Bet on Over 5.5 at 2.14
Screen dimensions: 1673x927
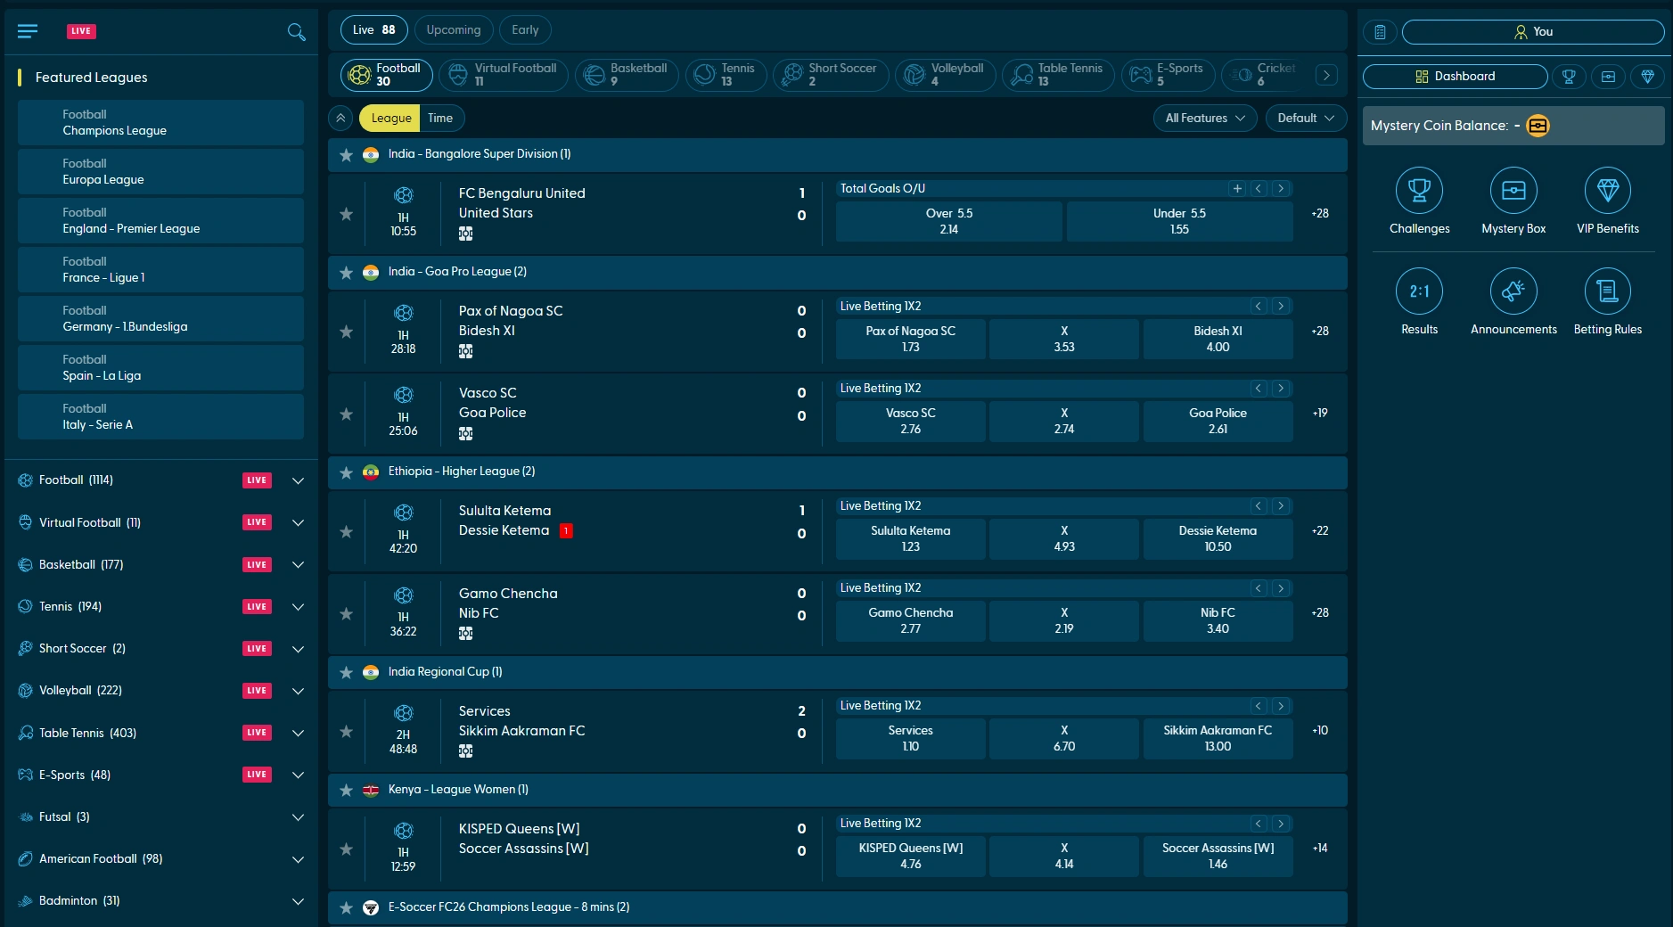click(948, 221)
